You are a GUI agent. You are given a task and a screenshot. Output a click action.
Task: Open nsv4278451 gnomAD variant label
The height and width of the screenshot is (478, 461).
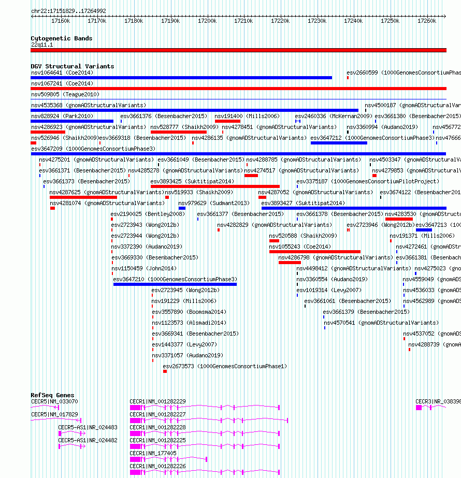click(279, 127)
